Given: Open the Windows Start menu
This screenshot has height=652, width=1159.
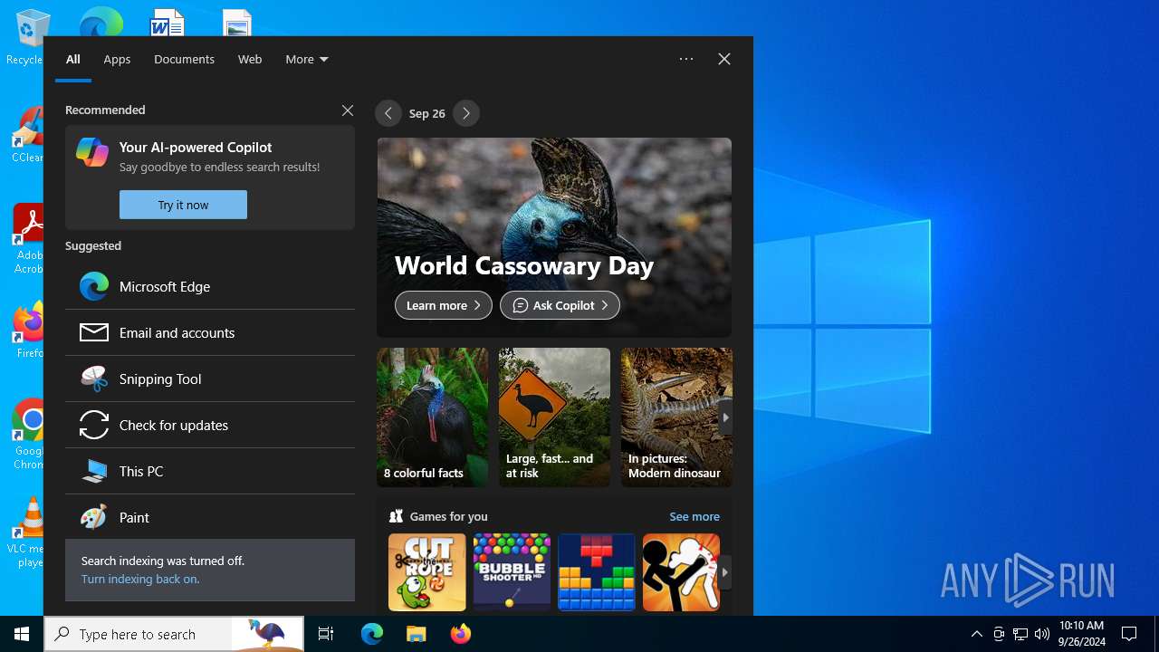Looking at the screenshot, I should (22, 634).
